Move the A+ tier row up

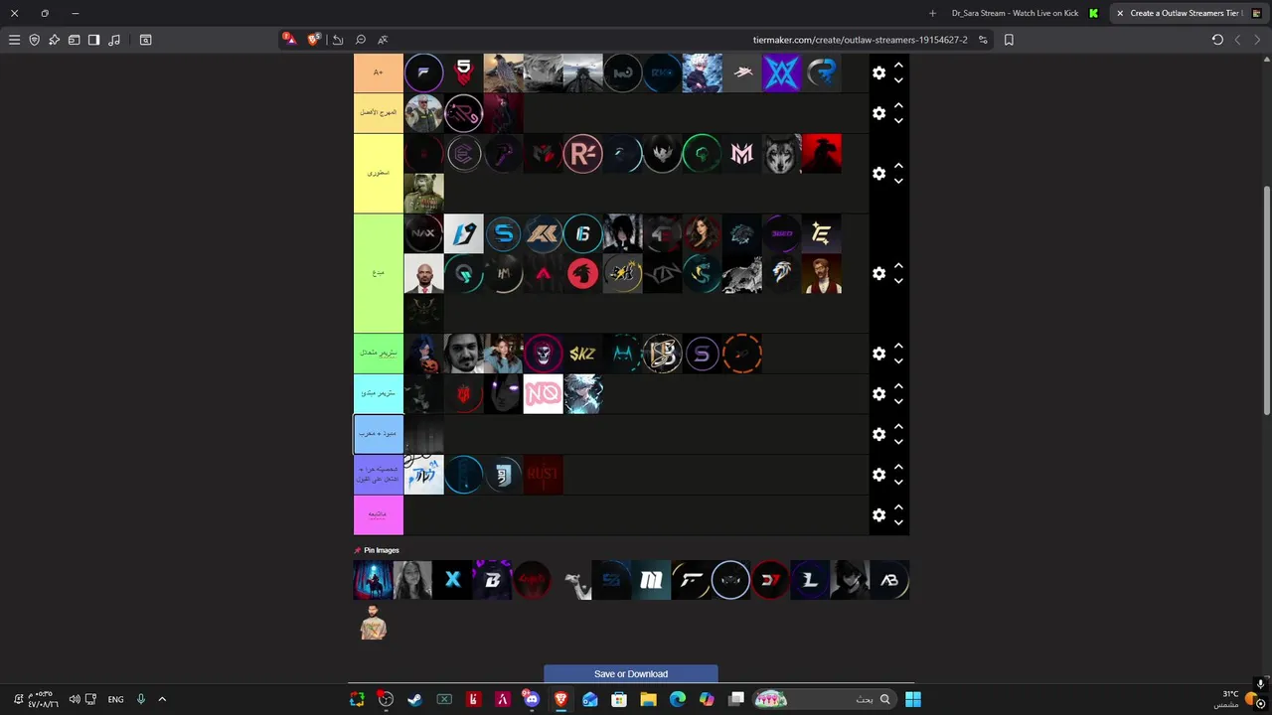coord(898,65)
